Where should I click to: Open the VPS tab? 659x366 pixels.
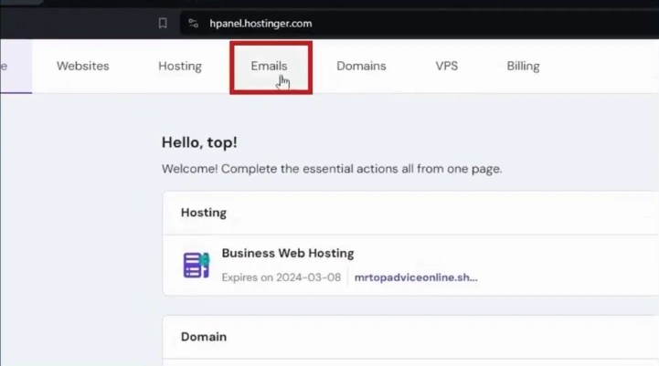[446, 66]
